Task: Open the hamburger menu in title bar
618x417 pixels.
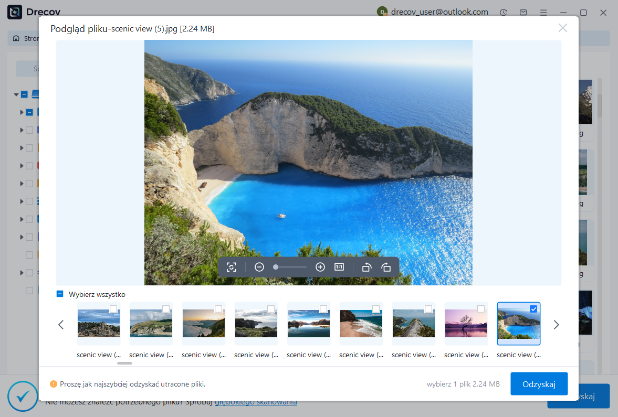Action: [543, 12]
